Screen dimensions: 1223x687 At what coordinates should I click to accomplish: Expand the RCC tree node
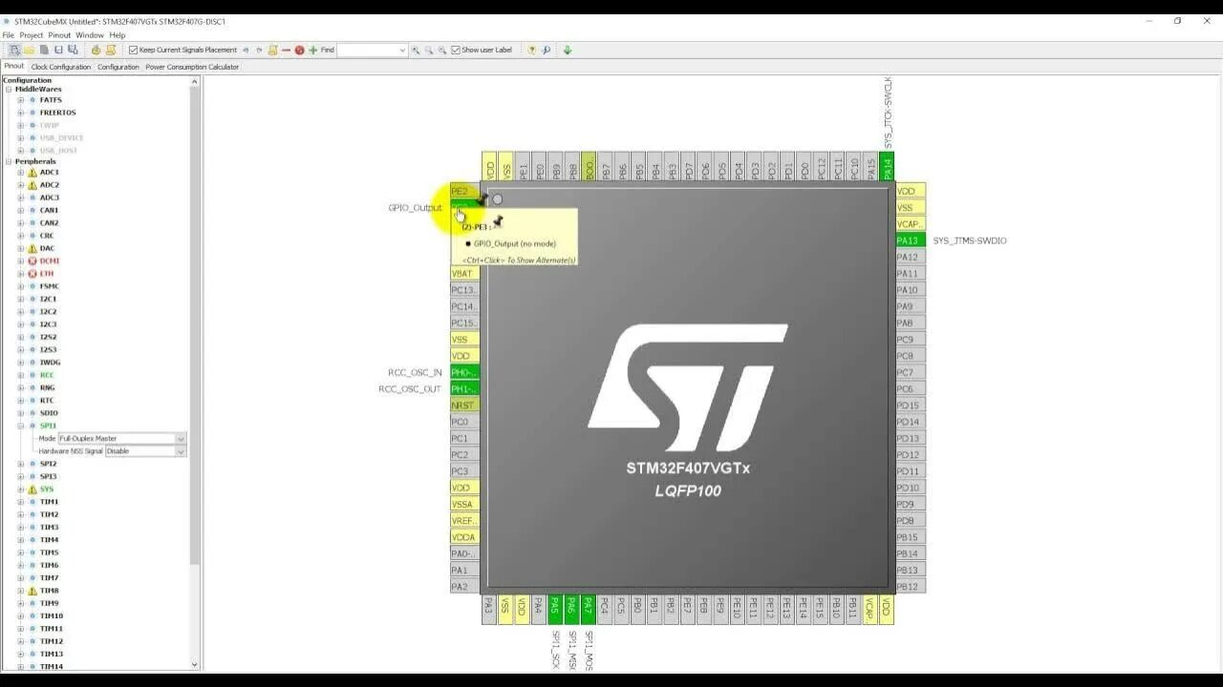pyautogui.click(x=20, y=375)
